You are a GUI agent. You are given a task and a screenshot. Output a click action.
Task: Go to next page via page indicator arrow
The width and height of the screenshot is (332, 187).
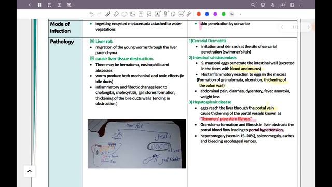[x=309, y=27]
